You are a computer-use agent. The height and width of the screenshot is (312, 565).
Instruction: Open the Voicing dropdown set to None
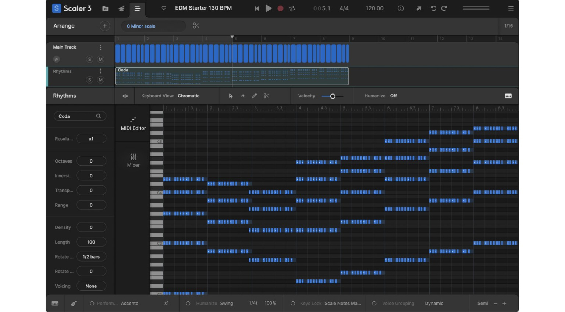(x=91, y=286)
